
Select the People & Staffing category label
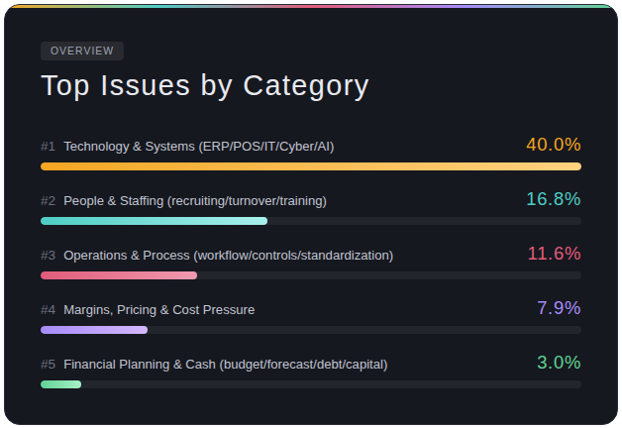pos(194,201)
